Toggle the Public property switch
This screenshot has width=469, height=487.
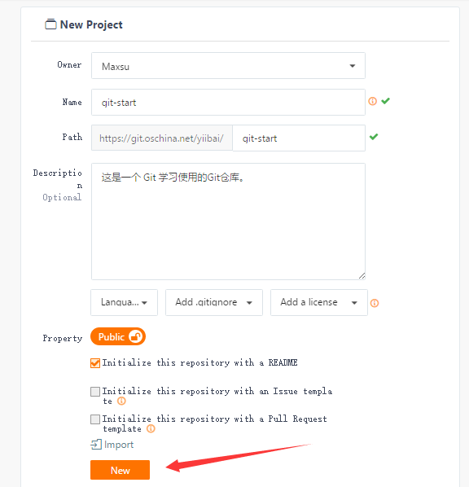pos(118,336)
